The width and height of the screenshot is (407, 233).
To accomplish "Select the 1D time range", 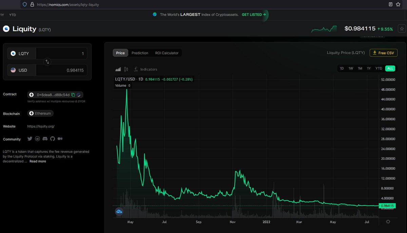I will pos(342,68).
